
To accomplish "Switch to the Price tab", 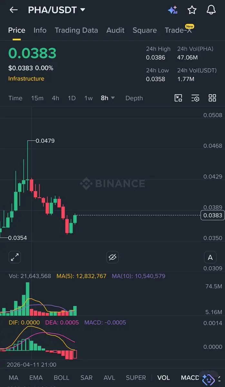I will 17,30.
